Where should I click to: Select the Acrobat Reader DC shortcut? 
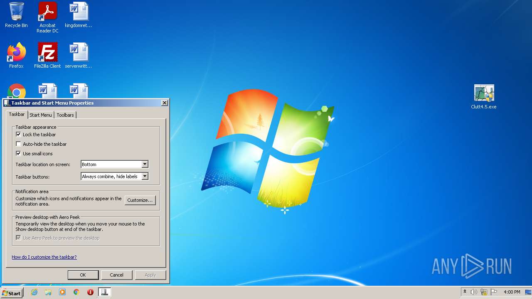tap(47, 17)
